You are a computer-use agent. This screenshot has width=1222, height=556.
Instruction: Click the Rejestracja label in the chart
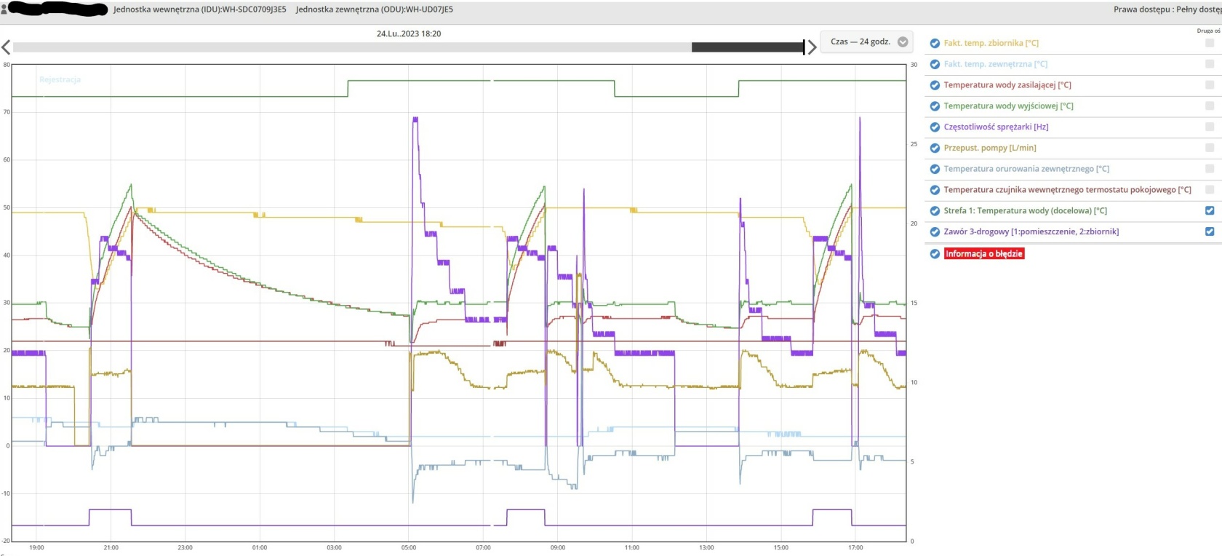point(60,80)
